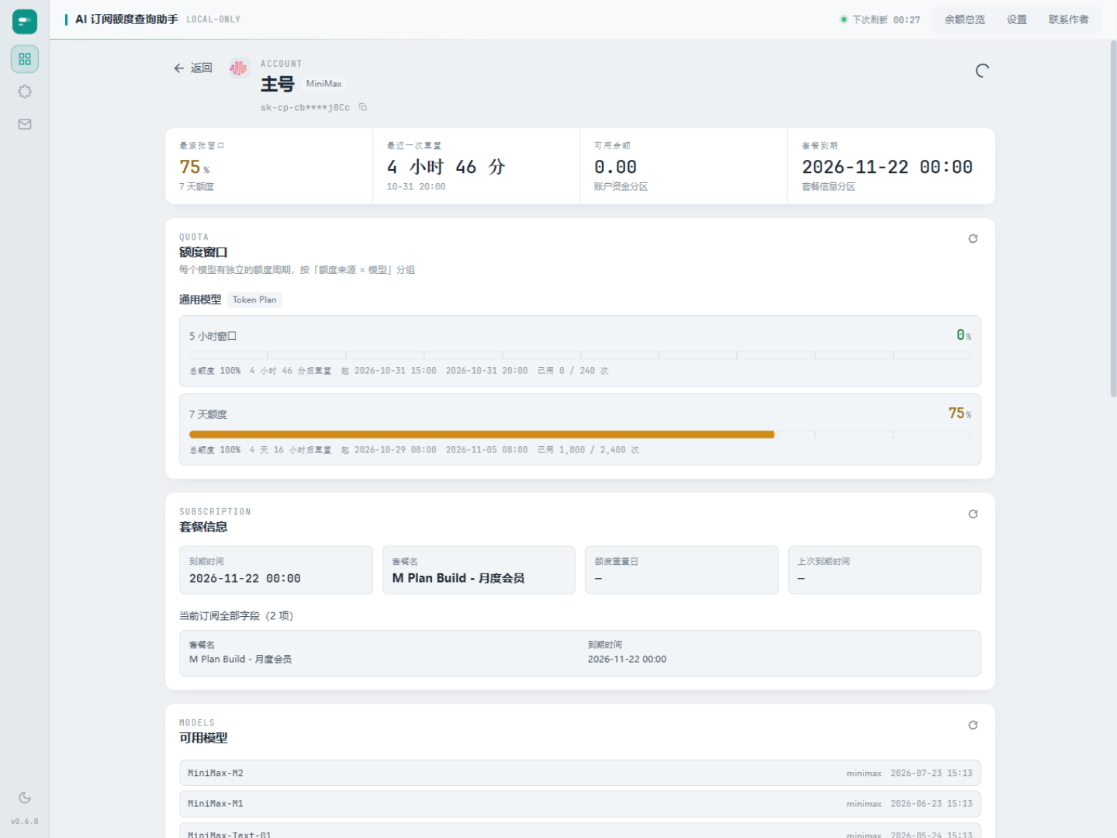Click the 上次到期时间 field
This screenshot has width=1117, height=838.
coord(884,570)
